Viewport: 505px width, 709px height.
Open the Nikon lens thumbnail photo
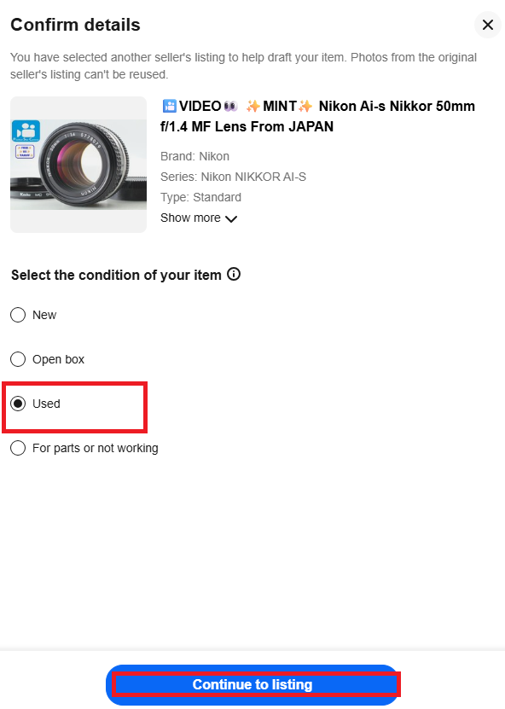78,165
